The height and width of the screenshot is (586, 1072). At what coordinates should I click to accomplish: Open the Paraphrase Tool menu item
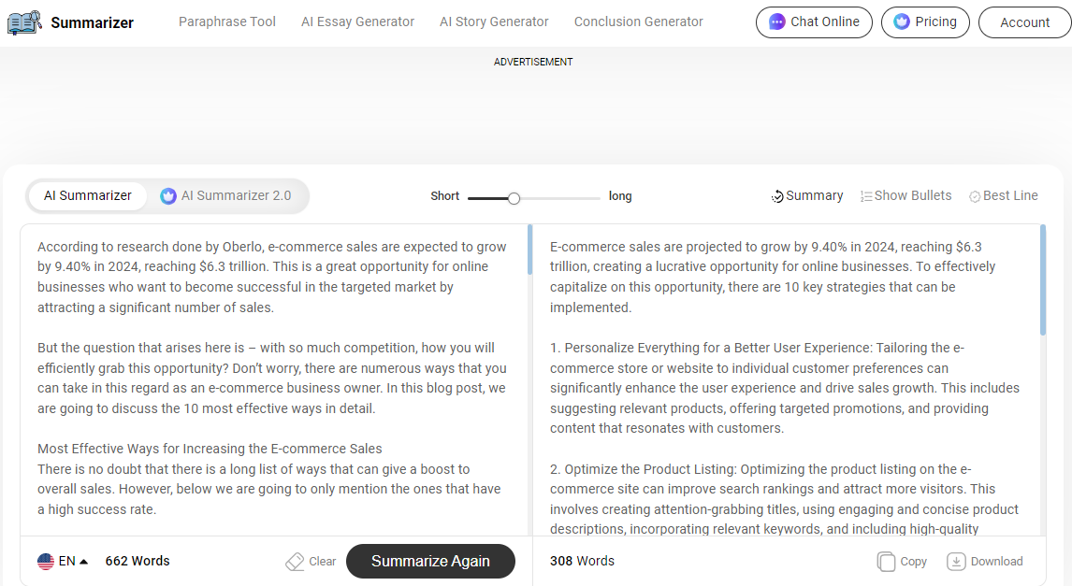(227, 21)
